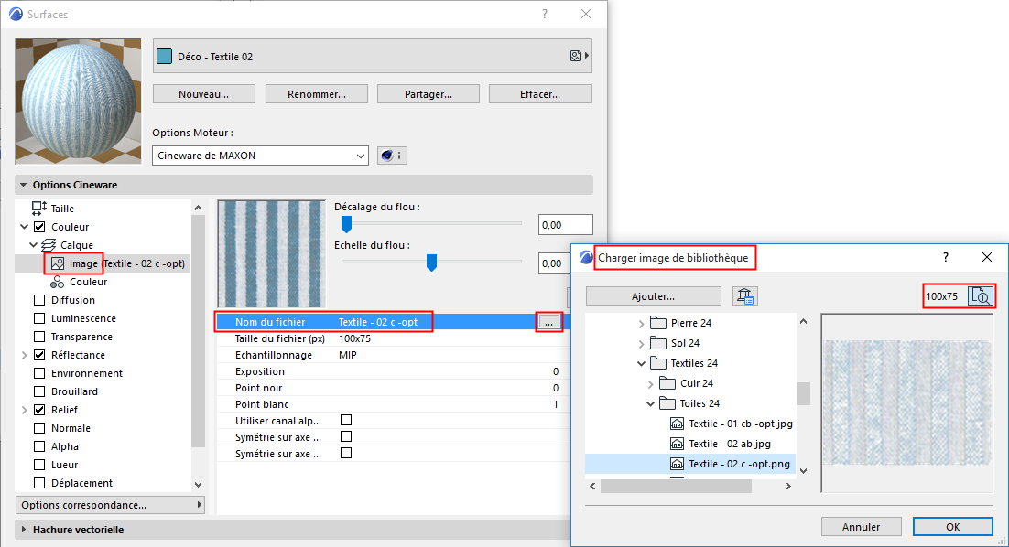The image size is (1009, 547).
Task: Click the Sol 24 folder icon
Action: pos(657,343)
